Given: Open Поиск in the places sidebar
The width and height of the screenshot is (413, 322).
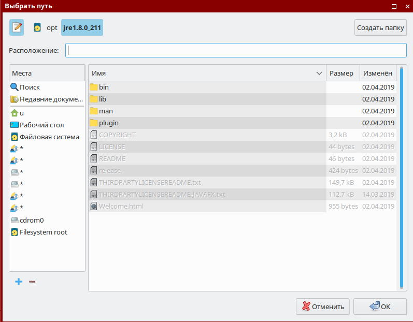Looking at the screenshot, I should (30, 87).
